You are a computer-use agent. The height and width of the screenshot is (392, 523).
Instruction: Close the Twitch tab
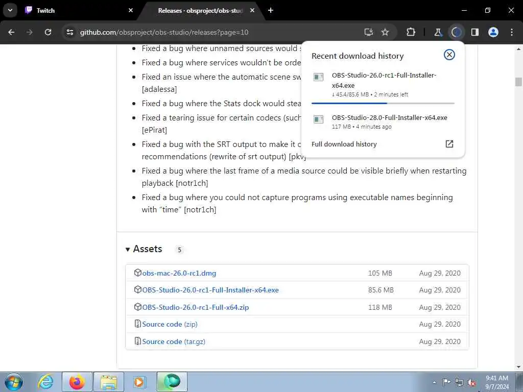(x=131, y=10)
